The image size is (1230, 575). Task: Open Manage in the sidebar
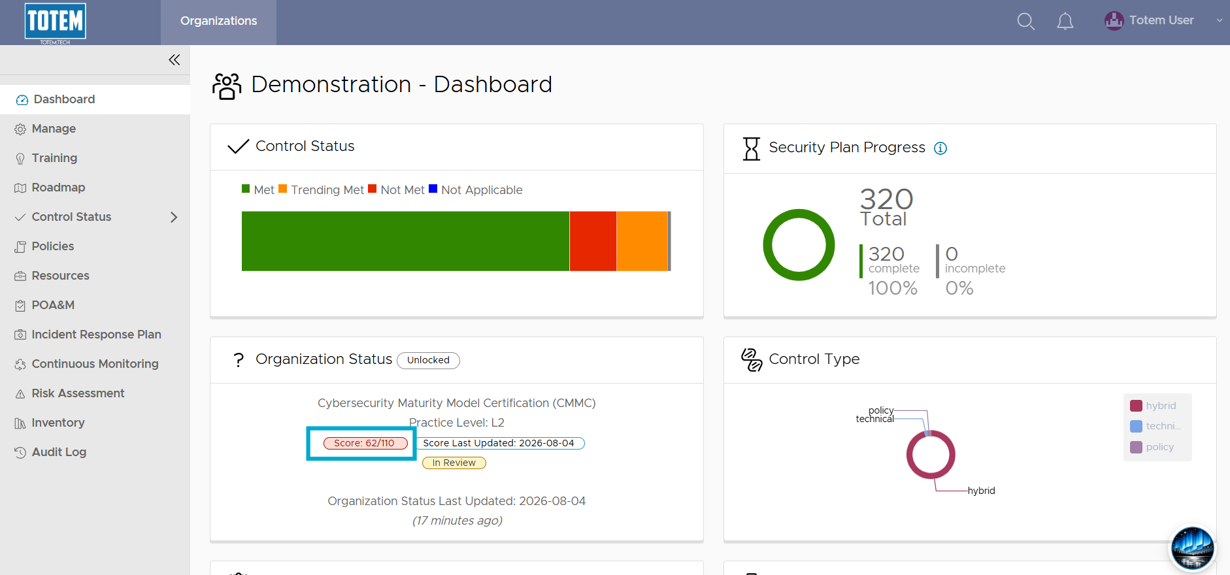[x=95, y=129]
